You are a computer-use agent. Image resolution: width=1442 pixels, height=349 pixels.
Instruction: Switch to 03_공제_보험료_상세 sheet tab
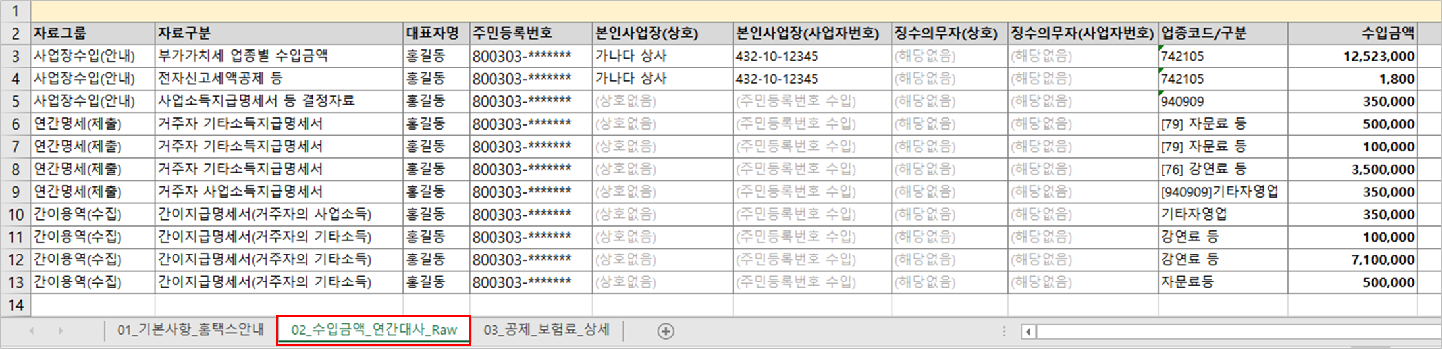click(547, 330)
